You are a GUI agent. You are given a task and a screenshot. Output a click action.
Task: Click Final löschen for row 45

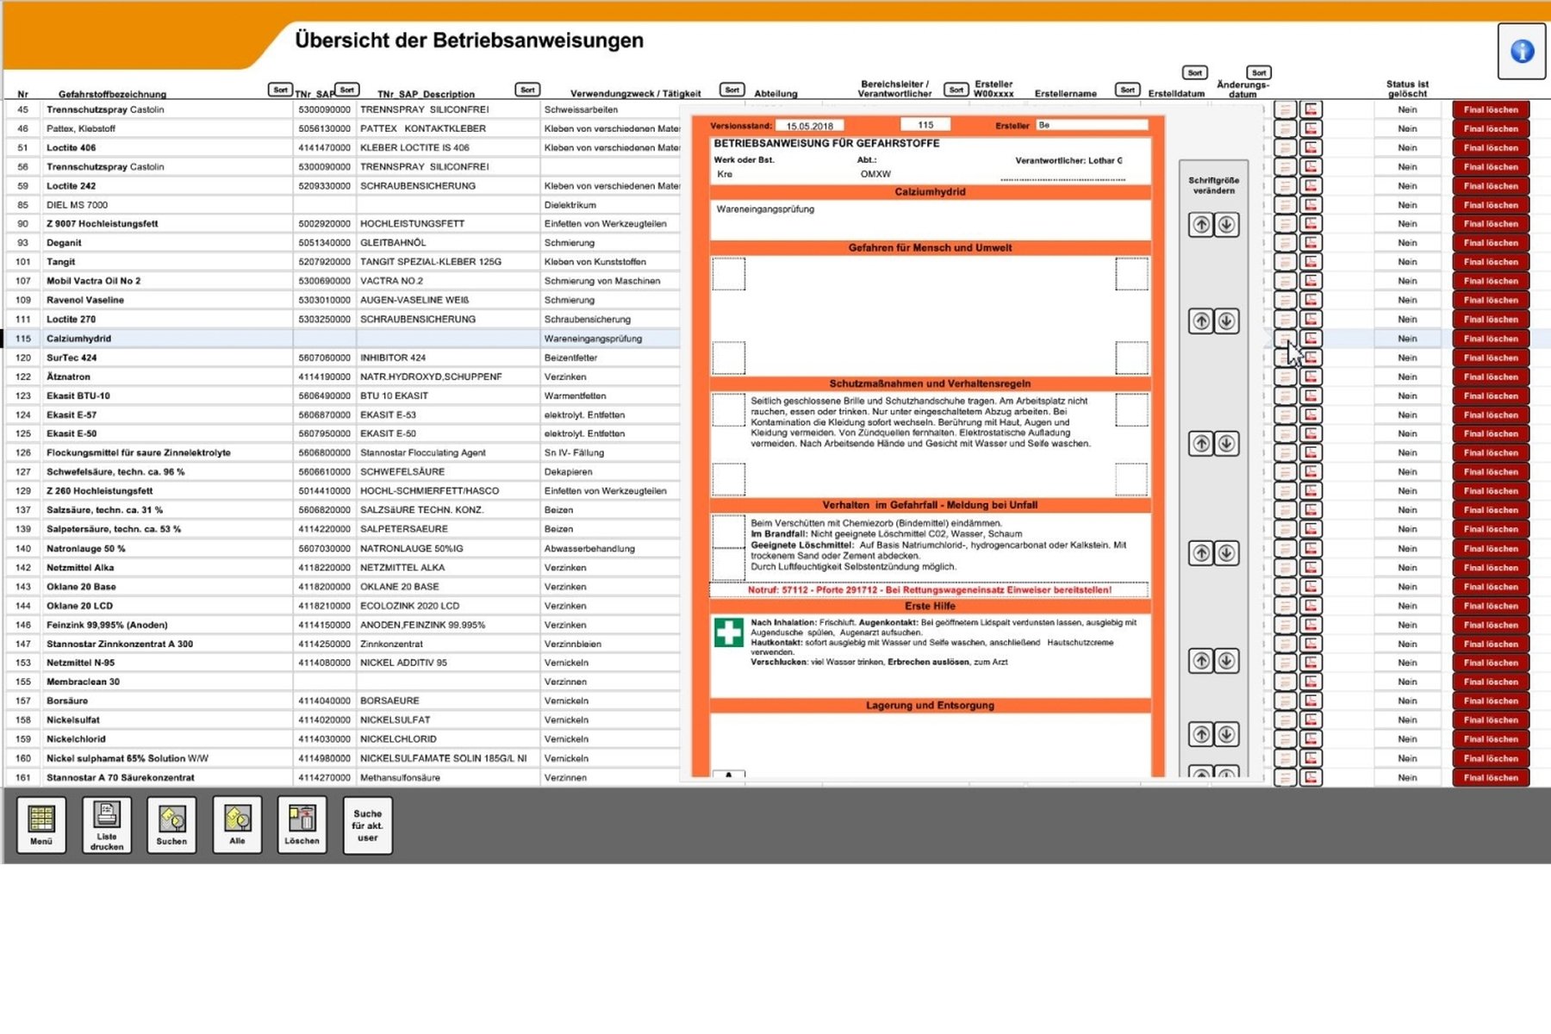[1491, 109]
